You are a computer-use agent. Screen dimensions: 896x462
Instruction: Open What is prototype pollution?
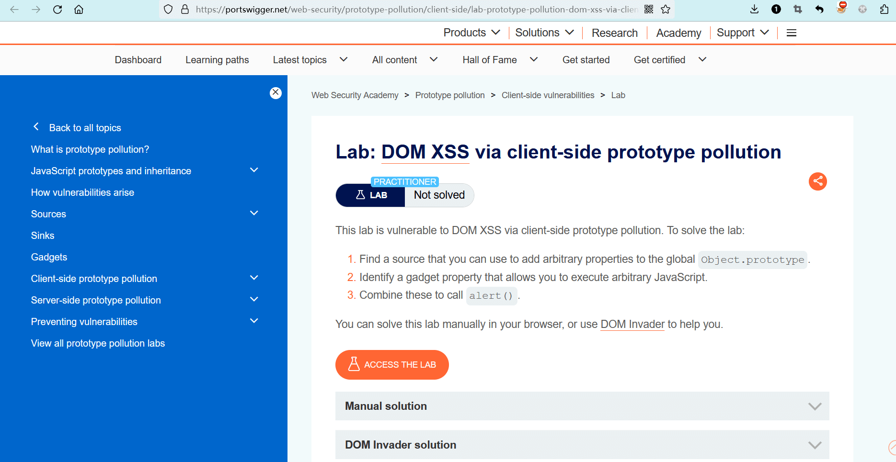click(x=90, y=149)
